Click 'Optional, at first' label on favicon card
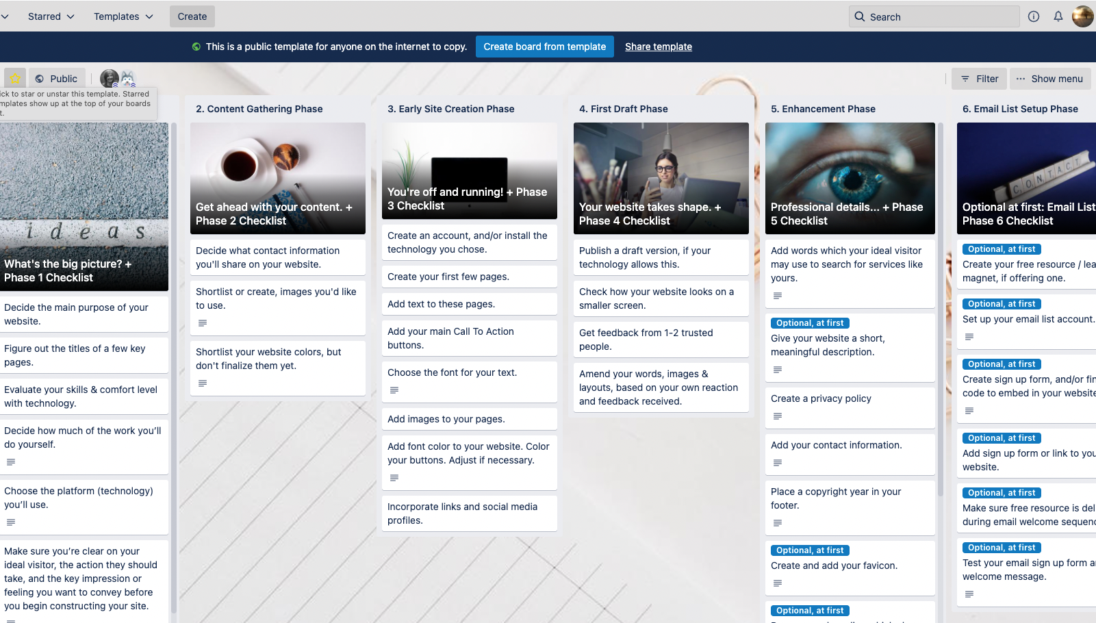 [x=811, y=550]
